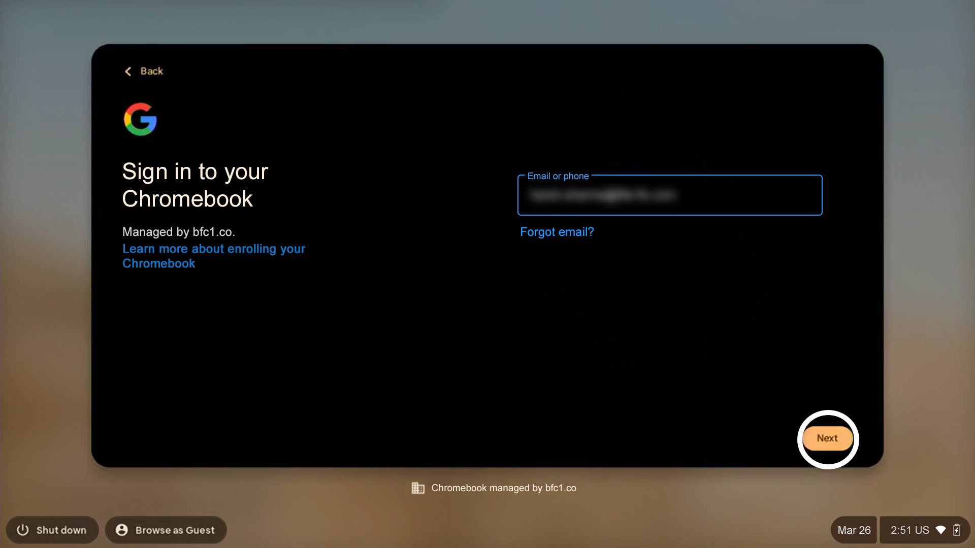Image resolution: width=975 pixels, height=548 pixels.
Task: Click the Sign in to your Chromebook heading
Action: tap(195, 185)
